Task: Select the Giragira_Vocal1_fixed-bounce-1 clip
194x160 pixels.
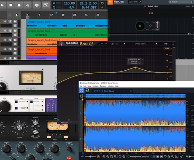Action: click(42, 42)
